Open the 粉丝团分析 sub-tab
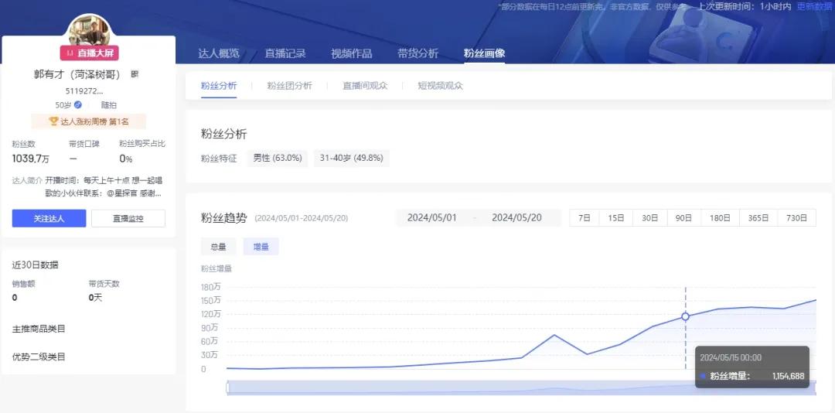 pos(289,86)
